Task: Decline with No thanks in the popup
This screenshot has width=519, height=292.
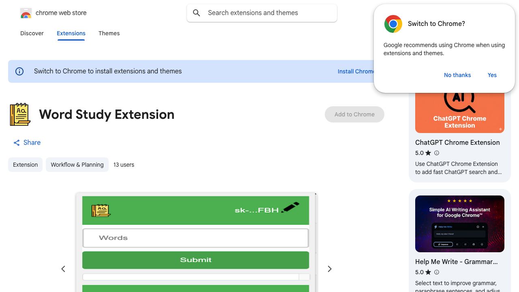Action: pos(457,75)
